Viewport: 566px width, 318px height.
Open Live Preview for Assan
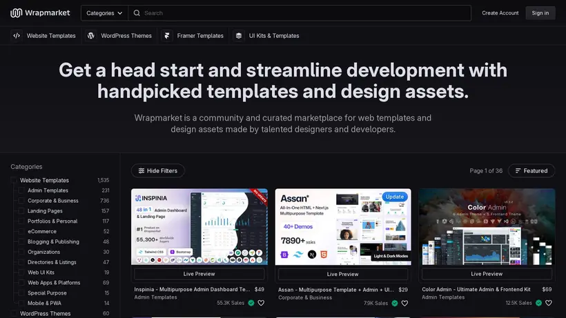pyautogui.click(x=342, y=275)
